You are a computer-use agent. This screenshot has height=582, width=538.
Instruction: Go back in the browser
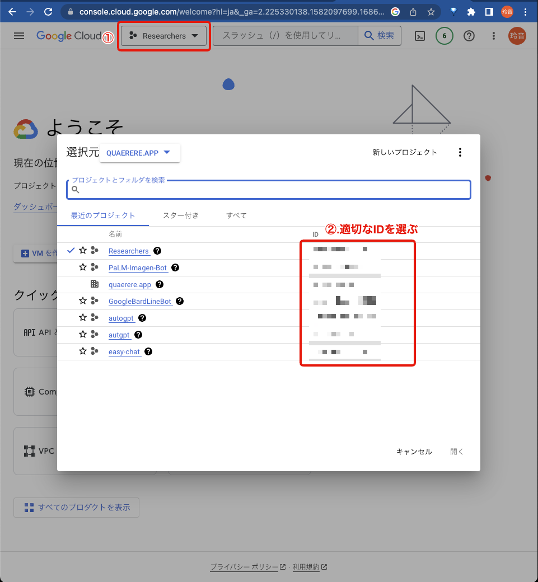tap(12, 12)
